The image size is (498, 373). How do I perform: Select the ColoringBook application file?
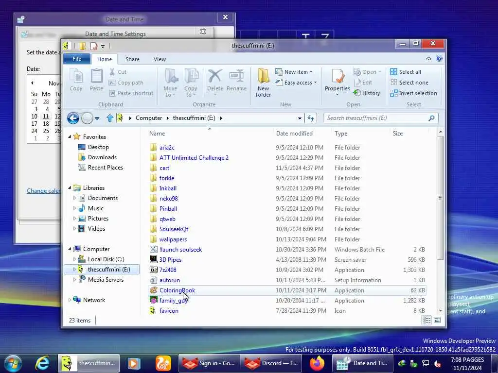[287, 290]
